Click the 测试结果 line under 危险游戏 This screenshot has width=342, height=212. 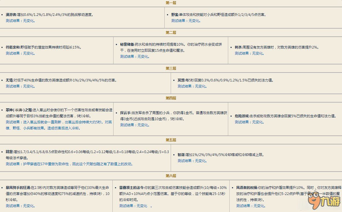tap(250, 122)
